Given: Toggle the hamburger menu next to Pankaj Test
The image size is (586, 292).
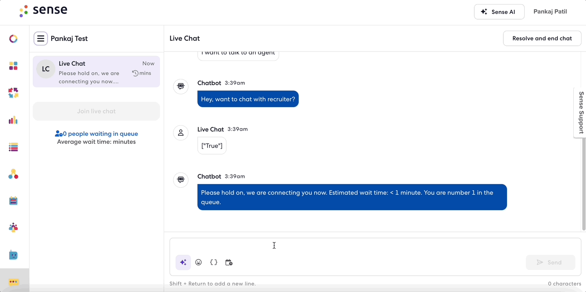Looking at the screenshot, I should tap(41, 38).
